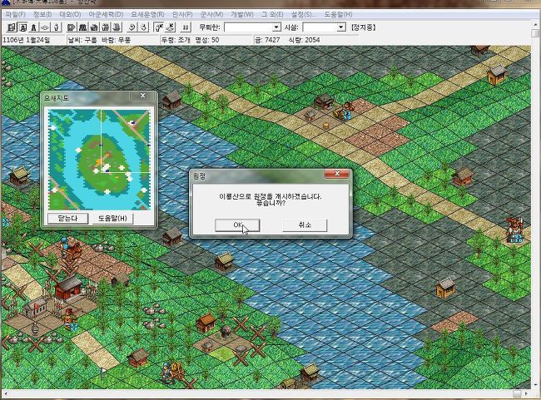Click the toolbar icon just before the pause button
Screen dimensions: 541x400
point(170,27)
